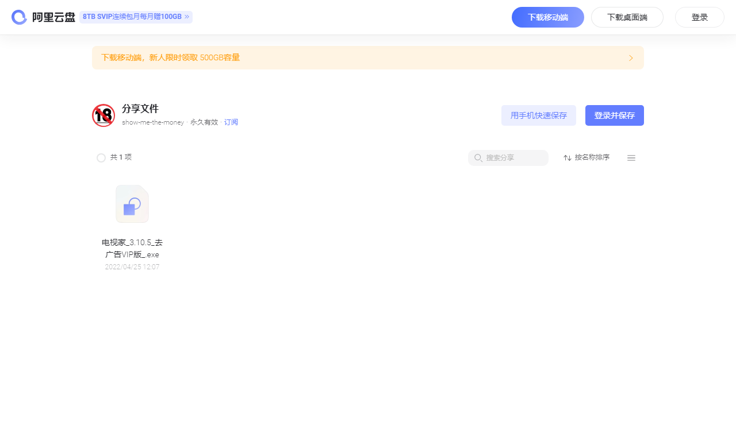Viewport: 736px width, 441px height.
Task: Click the 共 1 项 item count
Action: point(121,157)
